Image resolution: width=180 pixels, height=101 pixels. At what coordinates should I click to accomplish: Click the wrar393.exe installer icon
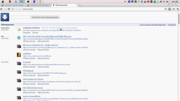pos(19,55)
